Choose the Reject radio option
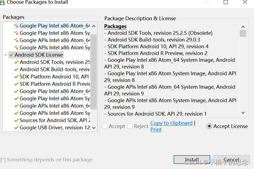The image size is (254, 169). 130,126
